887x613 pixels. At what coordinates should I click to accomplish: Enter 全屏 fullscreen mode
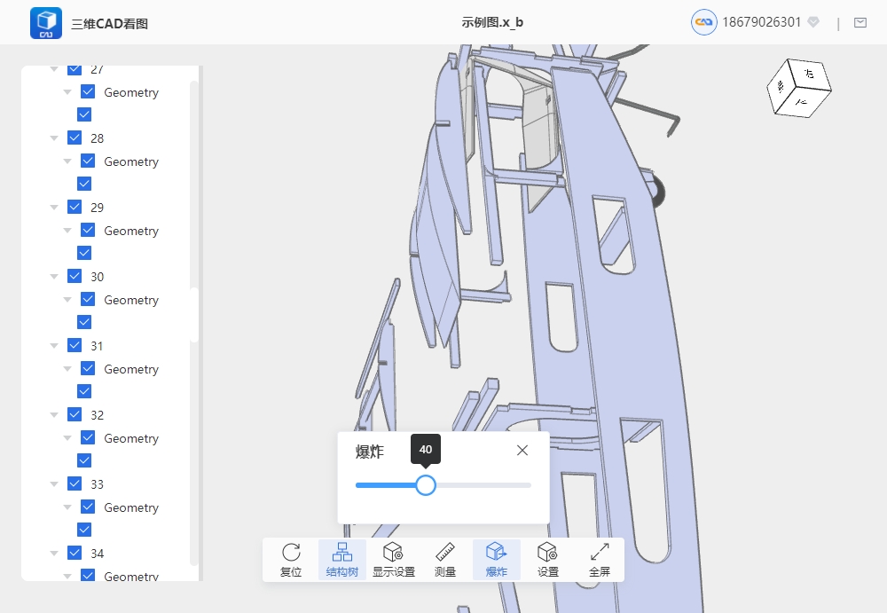tap(600, 560)
